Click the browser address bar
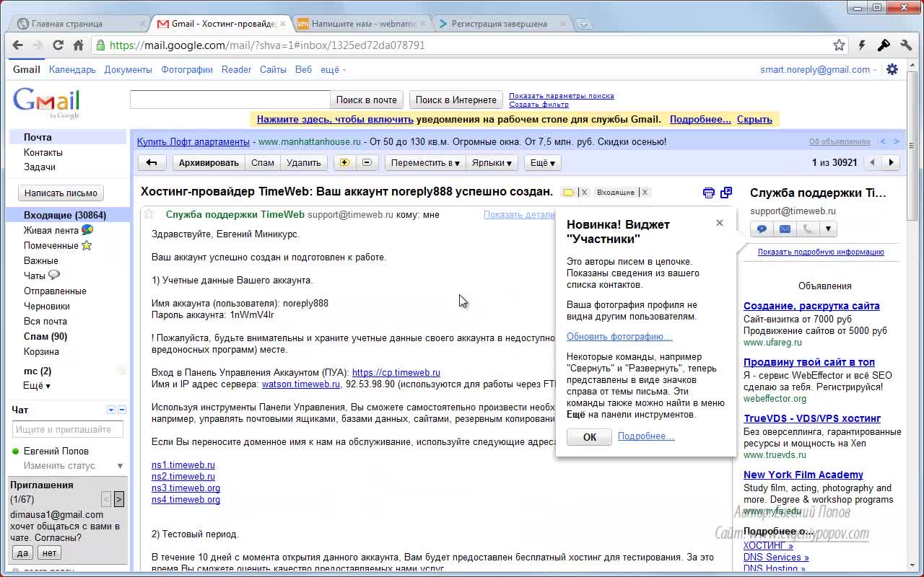This screenshot has width=924, height=577. 462,45
